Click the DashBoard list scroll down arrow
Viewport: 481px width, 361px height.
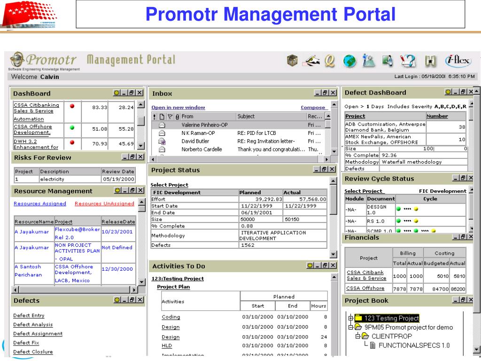point(141,146)
